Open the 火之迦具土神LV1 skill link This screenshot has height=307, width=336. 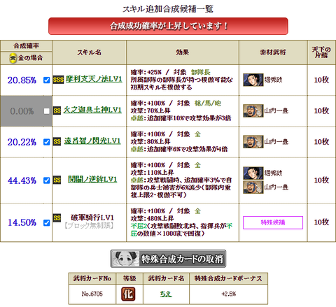click(92, 110)
